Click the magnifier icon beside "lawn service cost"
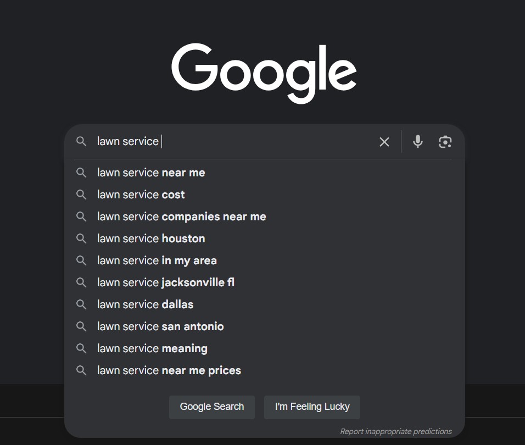This screenshot has width=525, height=445. coord(81,194)
